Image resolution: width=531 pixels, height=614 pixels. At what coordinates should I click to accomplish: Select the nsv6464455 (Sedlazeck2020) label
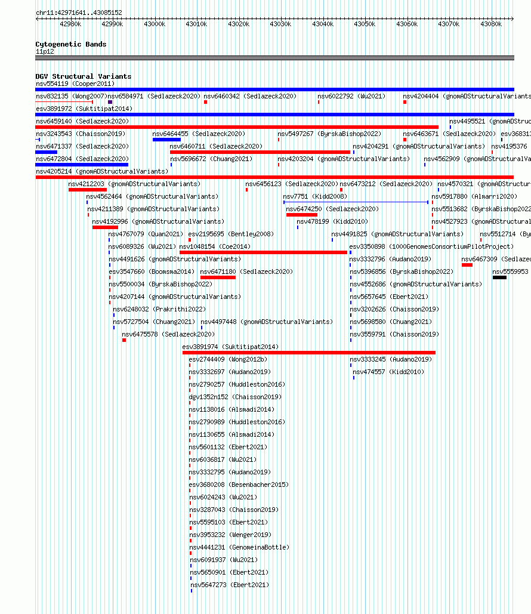point(199,134)
